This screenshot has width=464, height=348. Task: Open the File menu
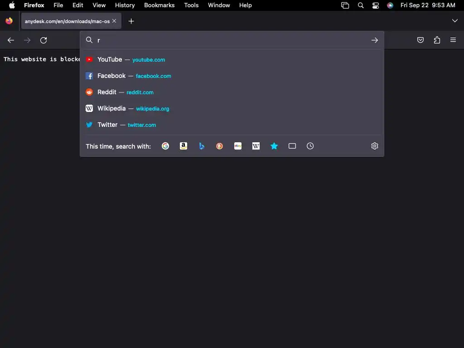[58, 5]
